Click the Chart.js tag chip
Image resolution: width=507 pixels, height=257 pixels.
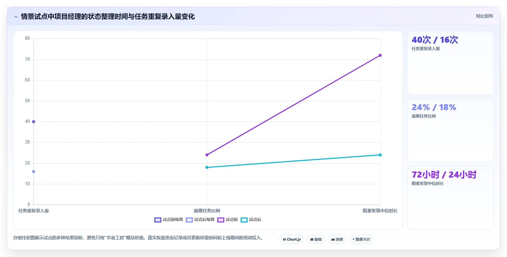[292, 239]
